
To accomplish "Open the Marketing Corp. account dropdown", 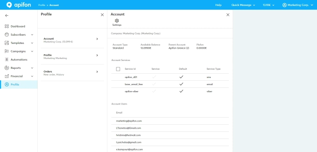I will tap(298, 5).
